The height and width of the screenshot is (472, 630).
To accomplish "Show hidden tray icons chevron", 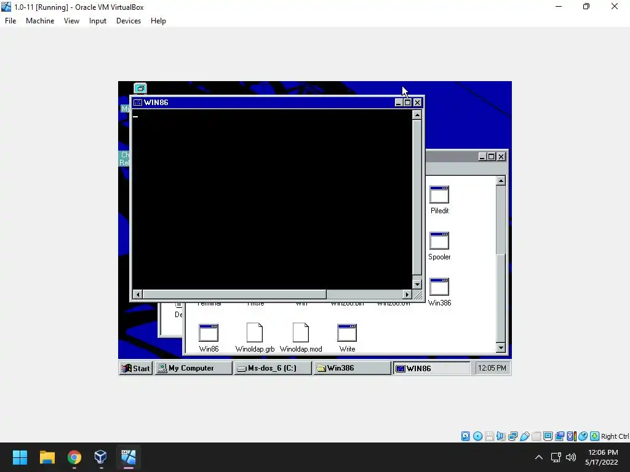I will pyautogui.click(x=539, y=457).
